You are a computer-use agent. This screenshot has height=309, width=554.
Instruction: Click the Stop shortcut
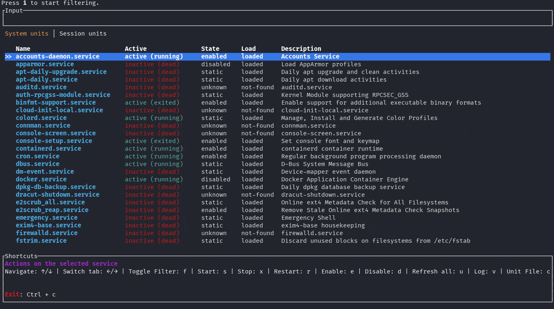pyautogui.click(x=250, y=271)
